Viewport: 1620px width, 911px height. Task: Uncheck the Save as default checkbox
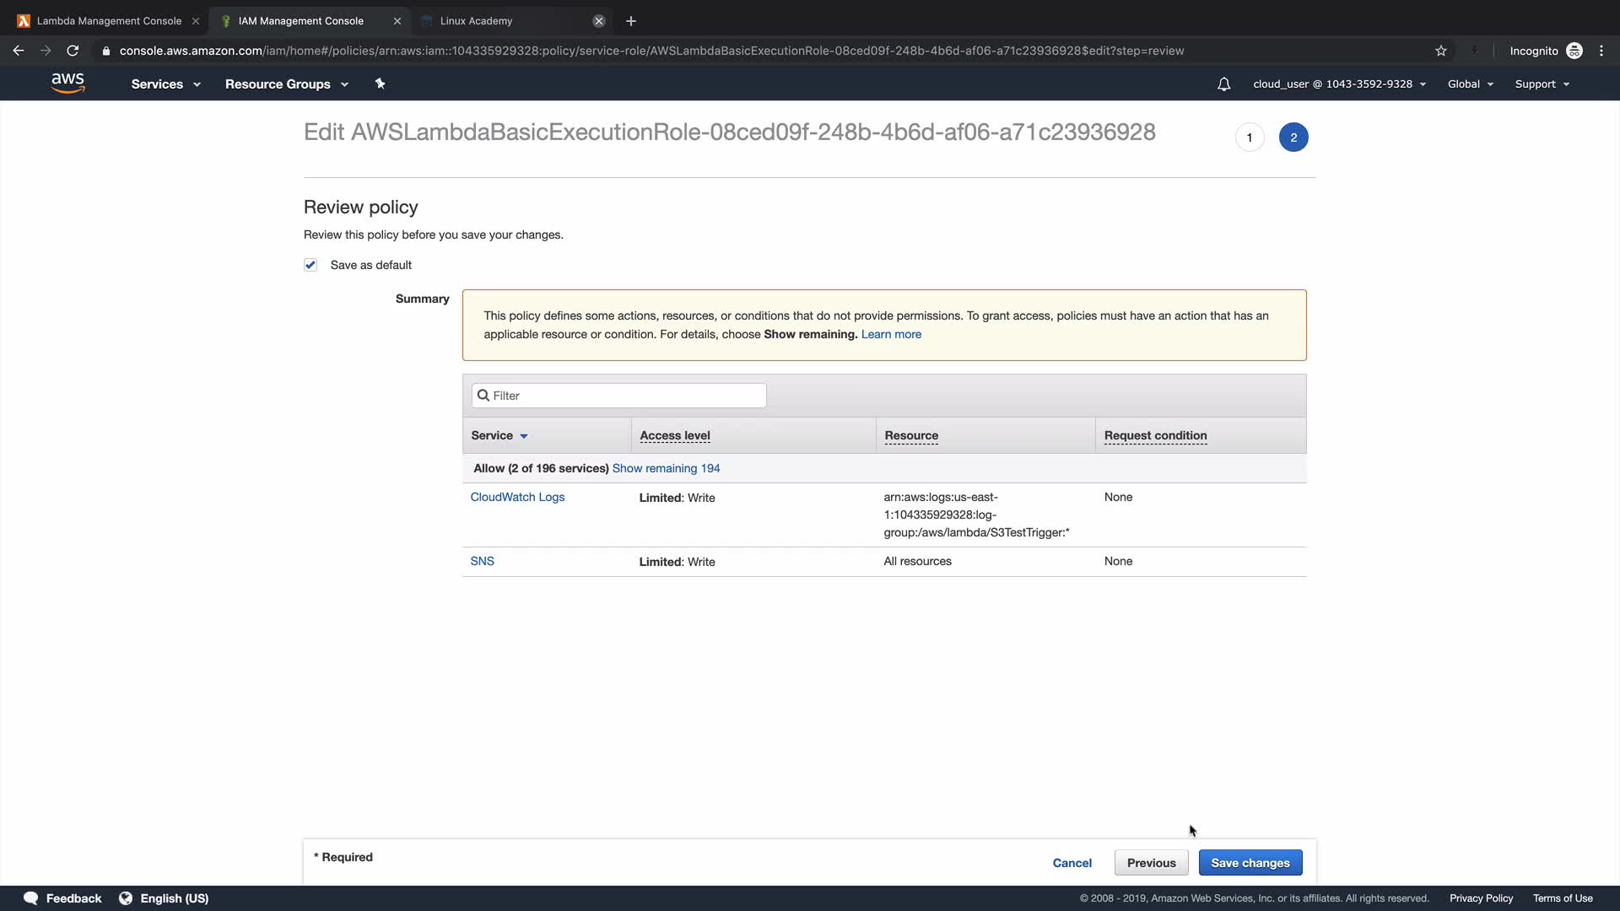coord(310,265)
